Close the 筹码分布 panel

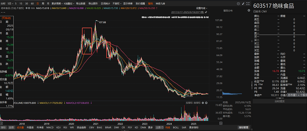pos(249,10)
